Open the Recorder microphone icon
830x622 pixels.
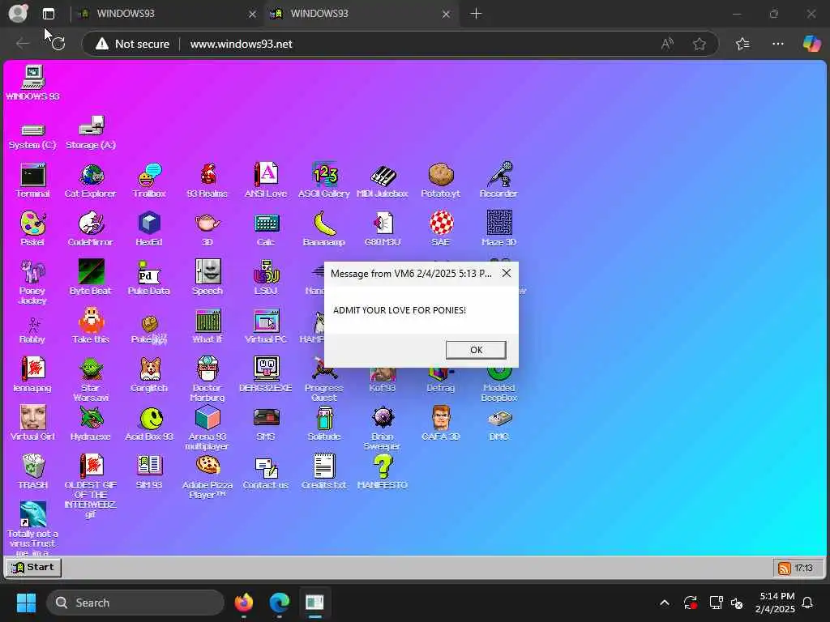click(498, 181)
